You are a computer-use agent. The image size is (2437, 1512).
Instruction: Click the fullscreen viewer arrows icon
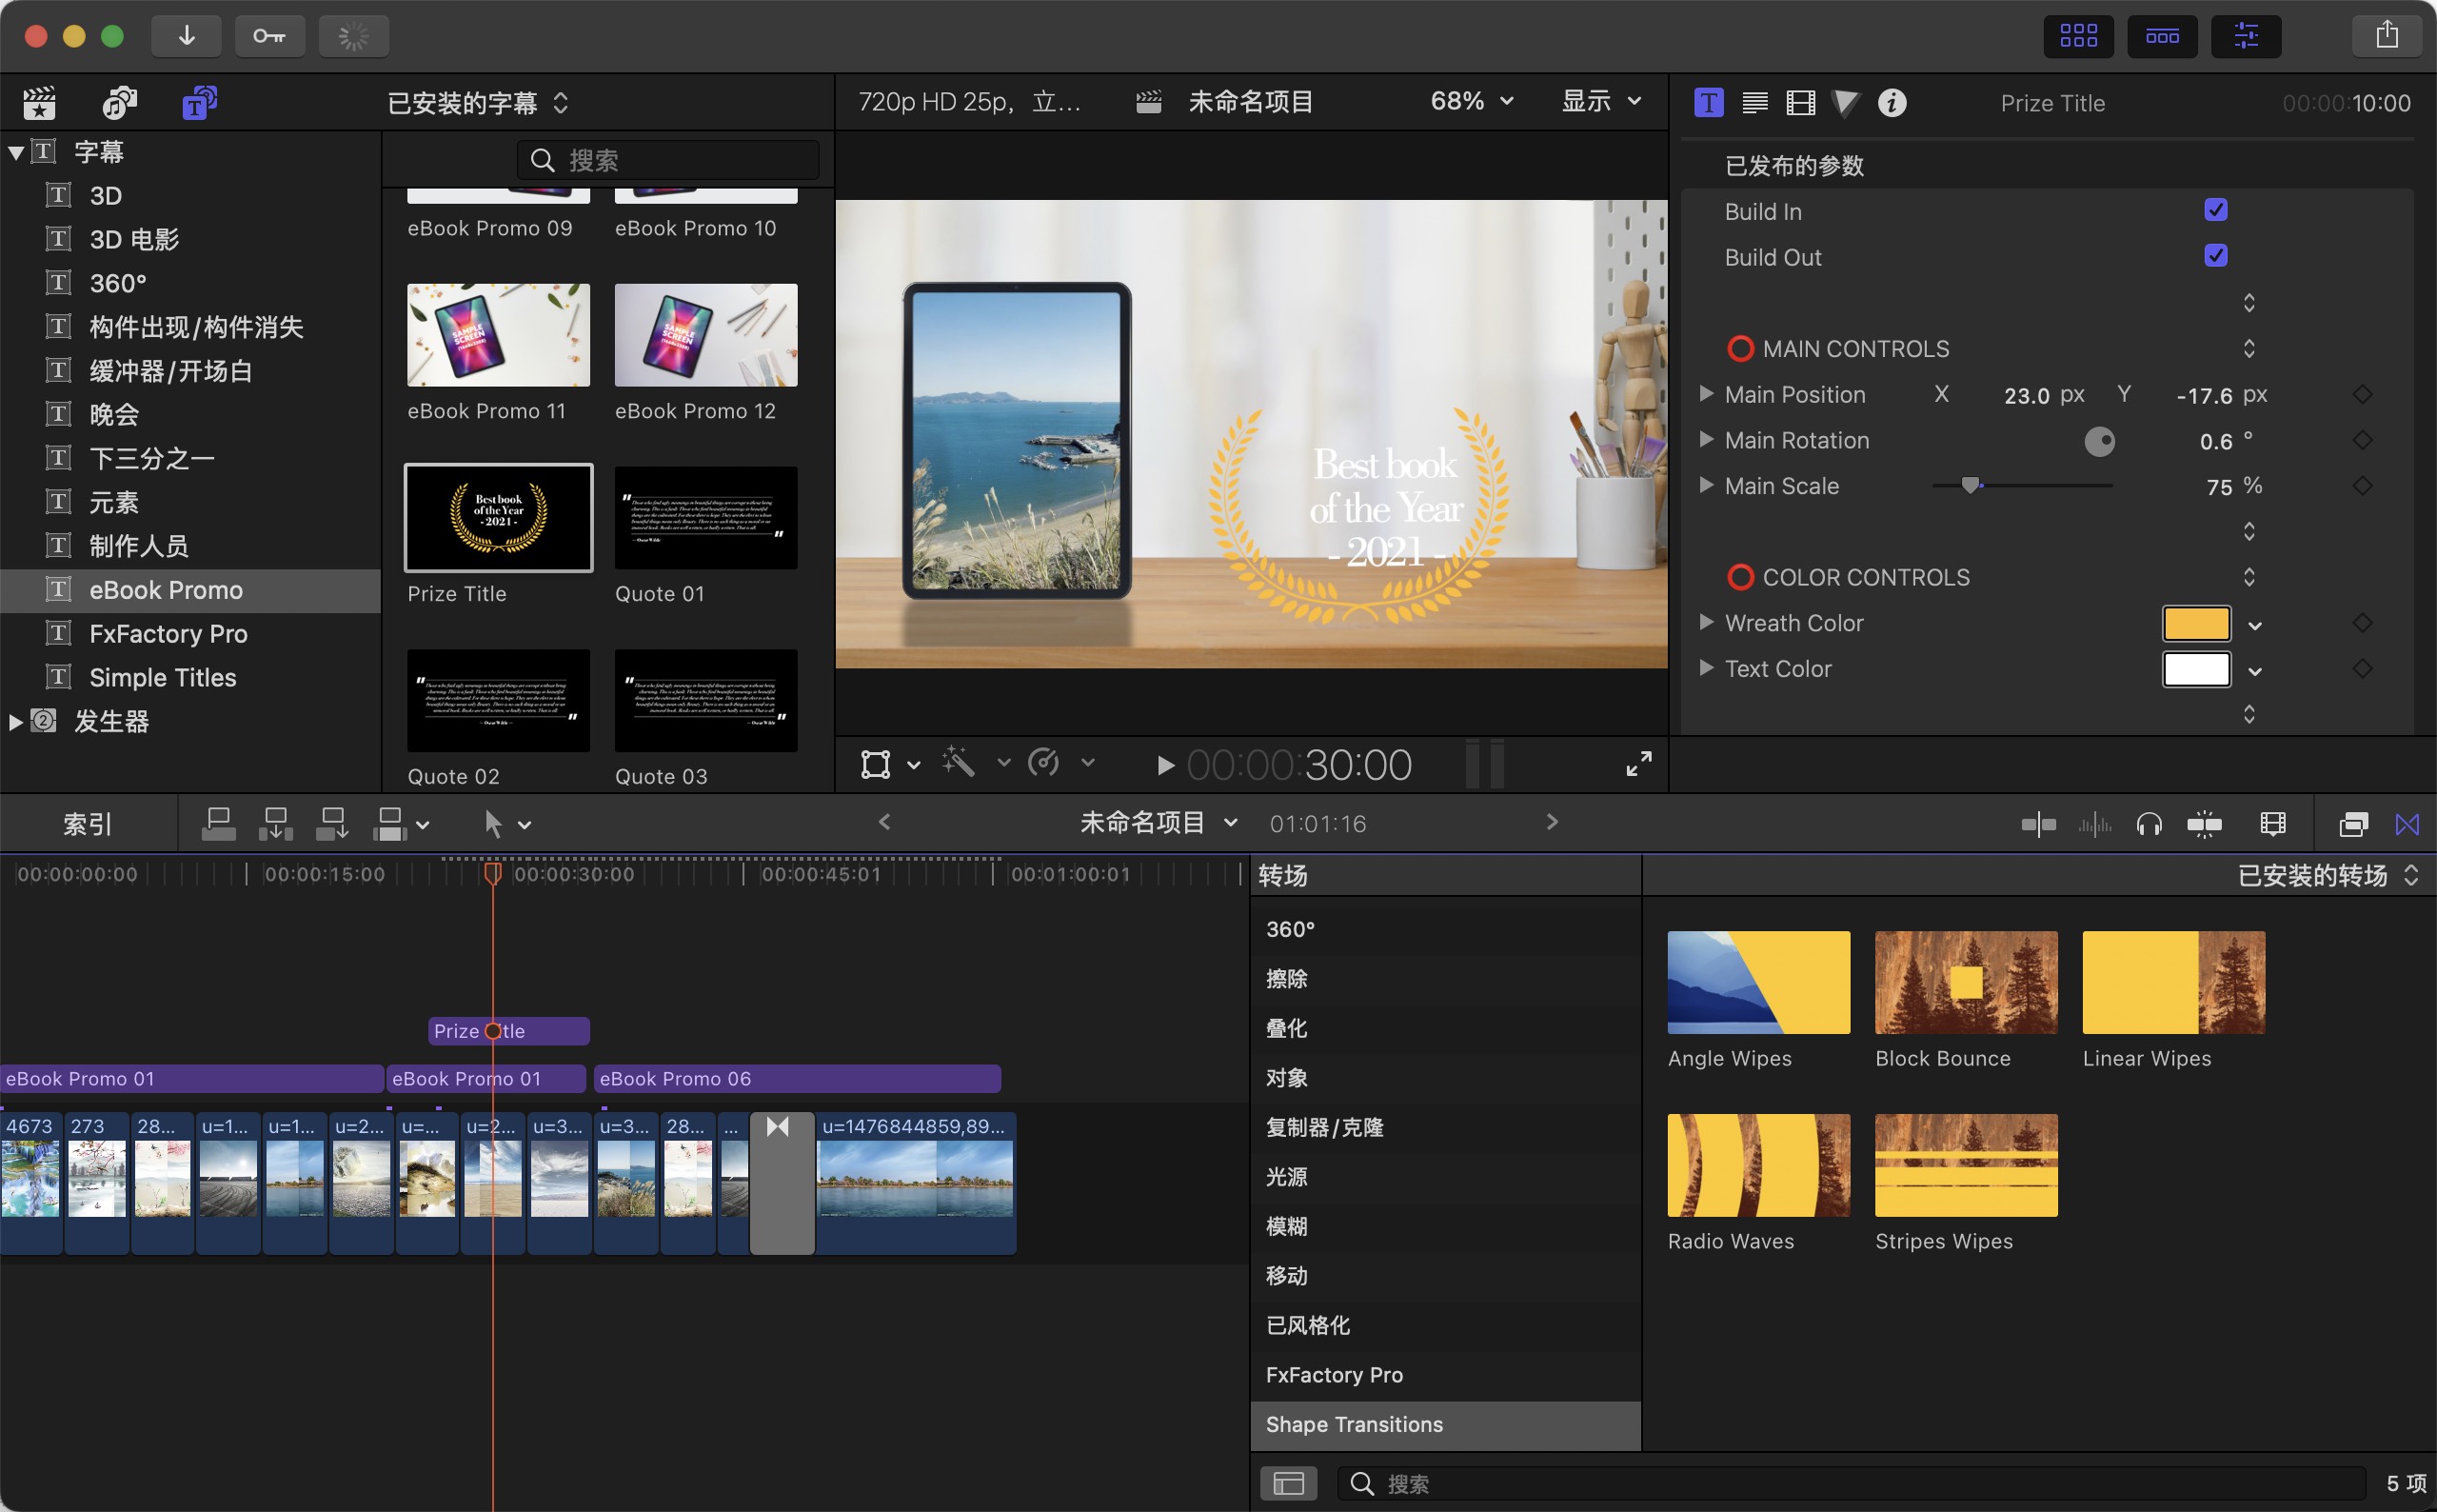click(x=1638, y=764)
